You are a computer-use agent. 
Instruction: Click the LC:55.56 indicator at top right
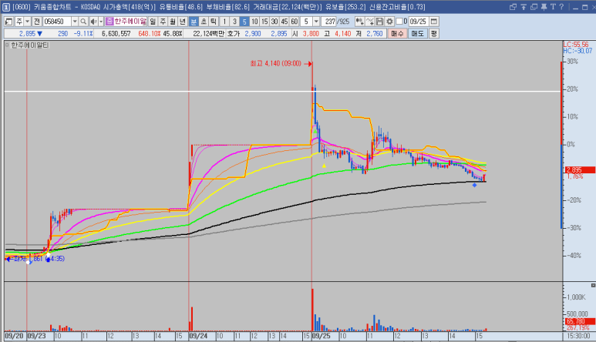576,45
